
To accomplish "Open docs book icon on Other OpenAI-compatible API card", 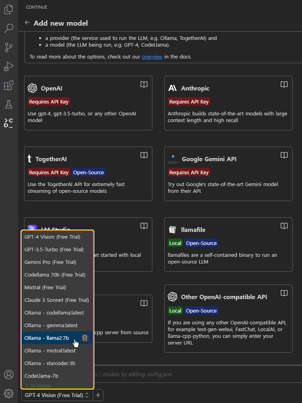I will tap(284, 293).
